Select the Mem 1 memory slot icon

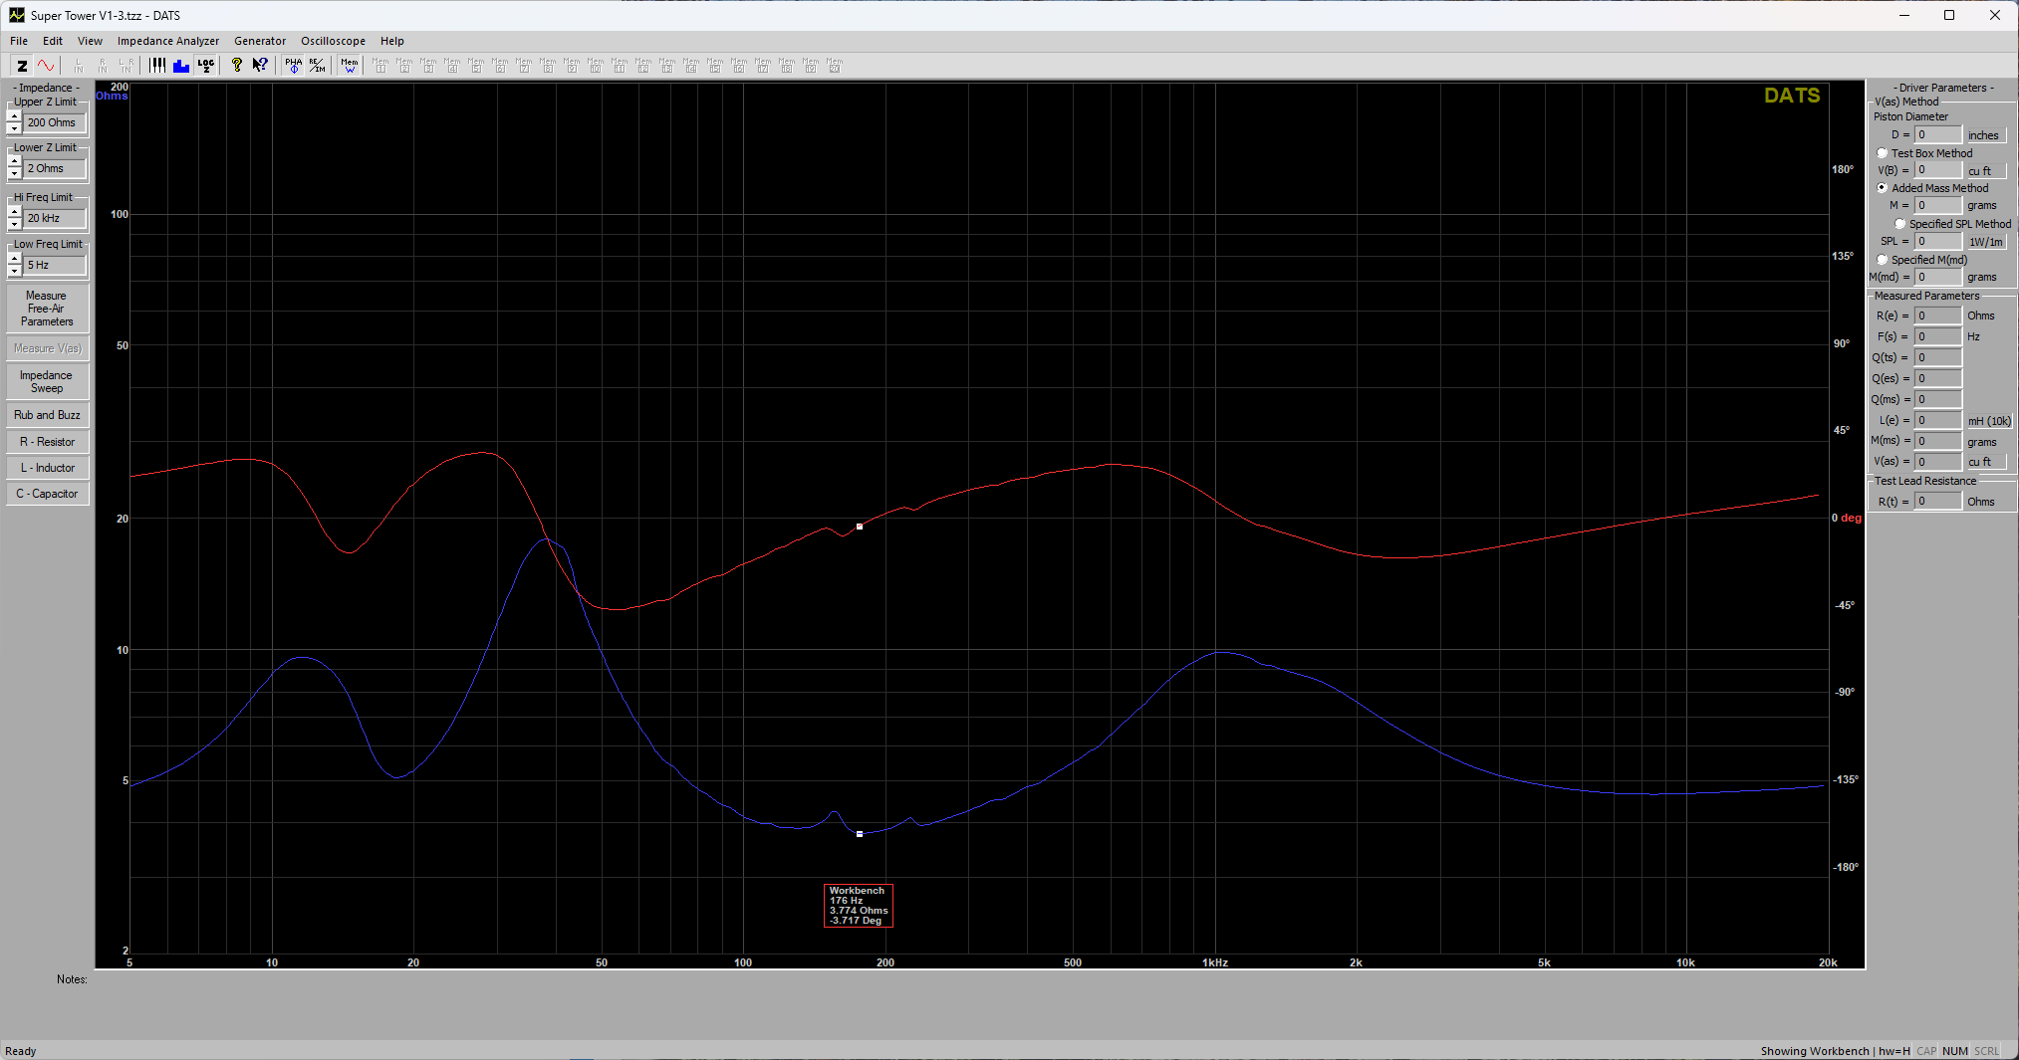pyautogui.click(x=380, y=66)
